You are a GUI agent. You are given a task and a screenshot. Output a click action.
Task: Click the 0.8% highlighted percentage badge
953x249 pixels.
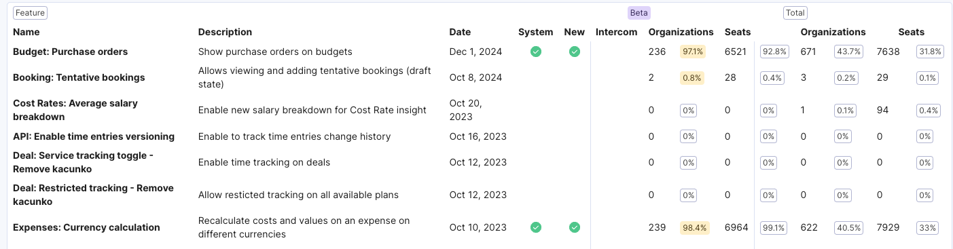692,77
